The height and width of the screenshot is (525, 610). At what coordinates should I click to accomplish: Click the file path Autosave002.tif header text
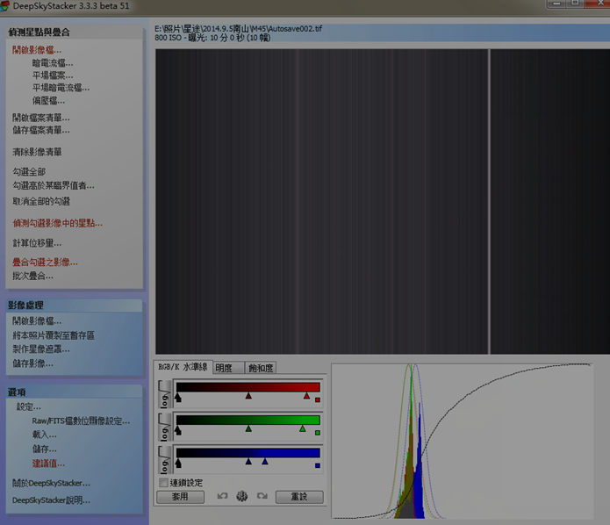coord(238,28)
